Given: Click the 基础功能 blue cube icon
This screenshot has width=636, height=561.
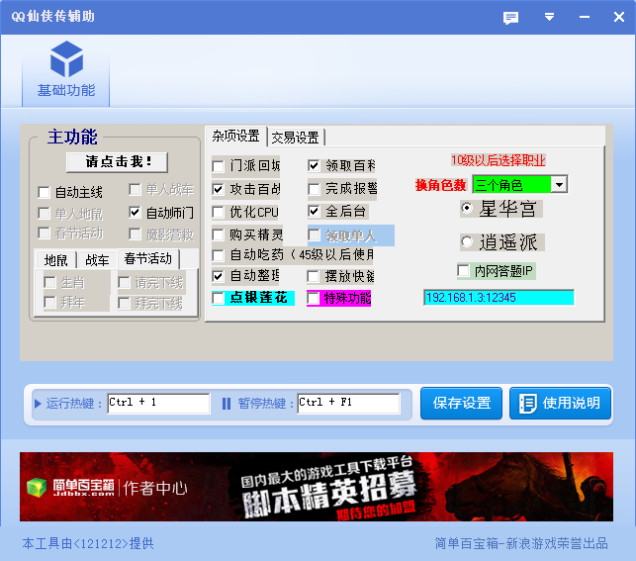Looking at the screenshot, I should [x=66, y=59].
